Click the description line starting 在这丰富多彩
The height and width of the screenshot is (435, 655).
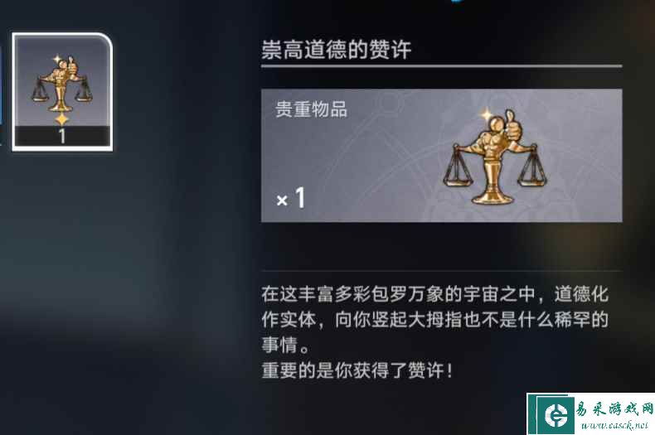(434, 294)
